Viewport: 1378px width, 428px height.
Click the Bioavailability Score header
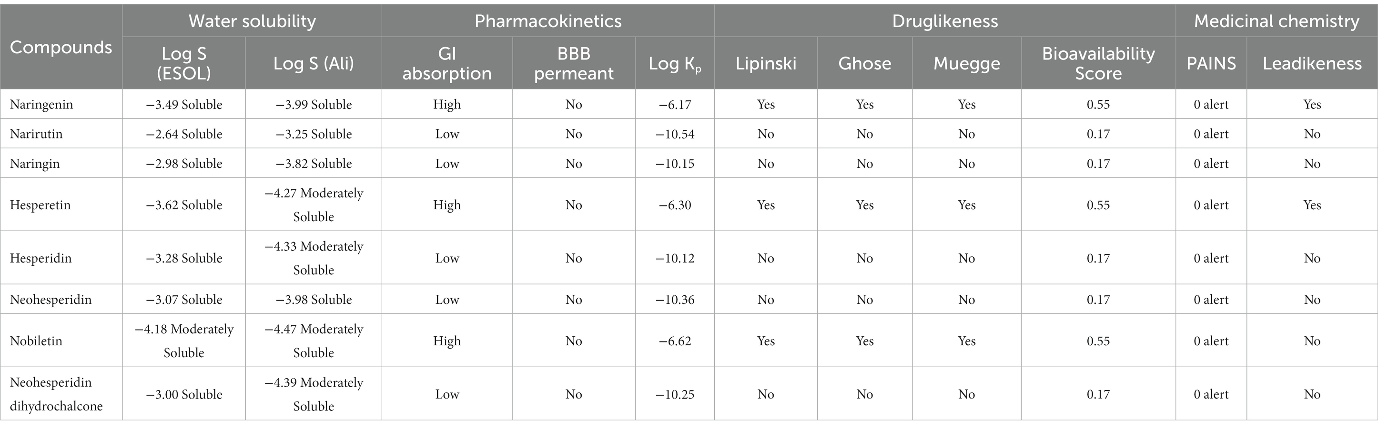tap(1098, 63)
